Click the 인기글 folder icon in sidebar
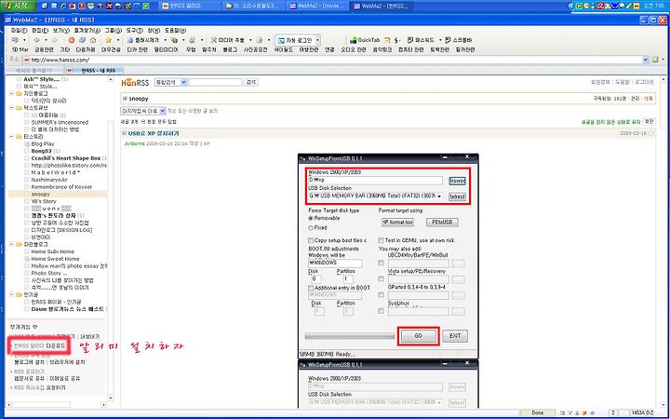The height and width of the screenshot is (419, 670). 19,294
